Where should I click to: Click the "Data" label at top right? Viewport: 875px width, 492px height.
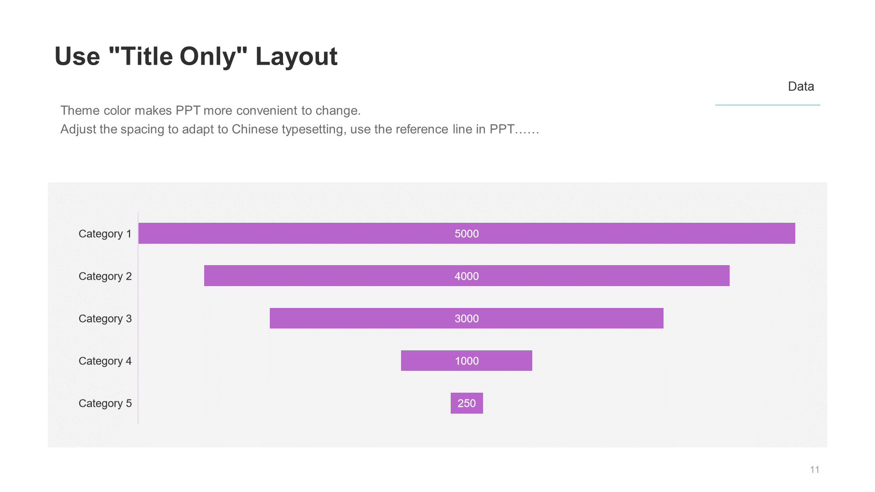click(x=801, y=86)
